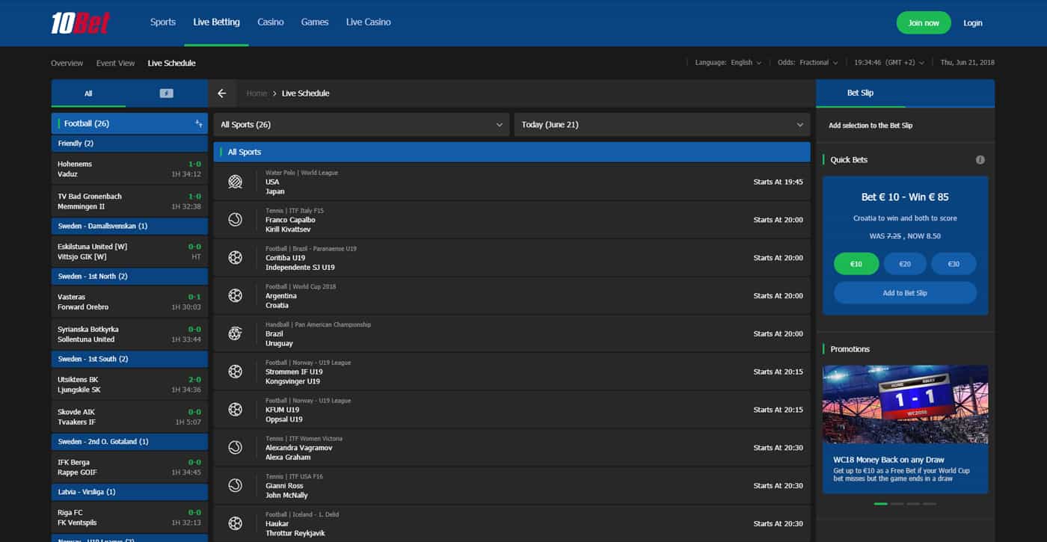Select the €10 quick bet stake
This screenshot has width=1047, height=542.
pos(856,264)
